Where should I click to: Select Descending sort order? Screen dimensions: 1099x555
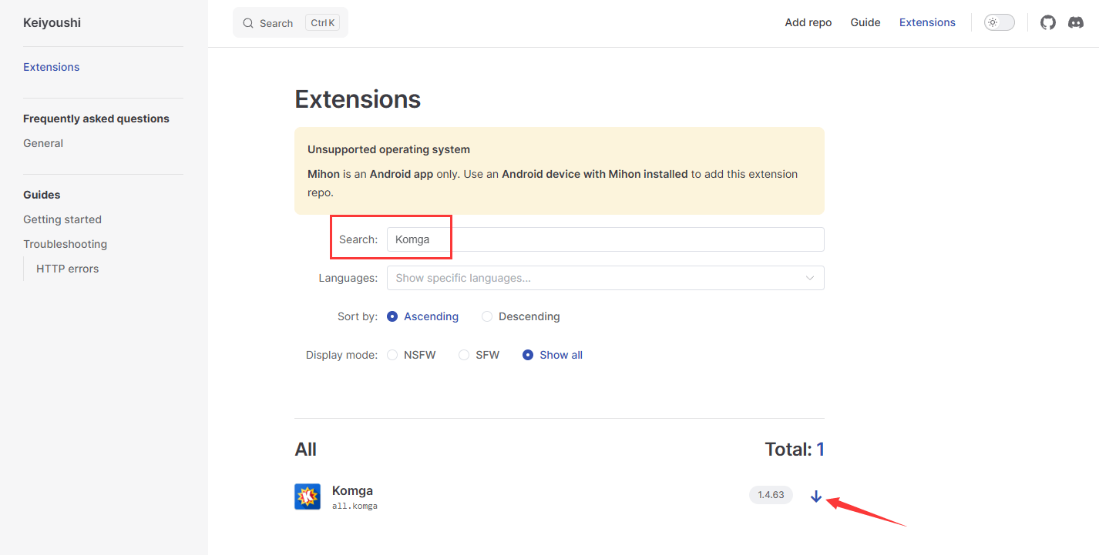click(x=487, y=316)
